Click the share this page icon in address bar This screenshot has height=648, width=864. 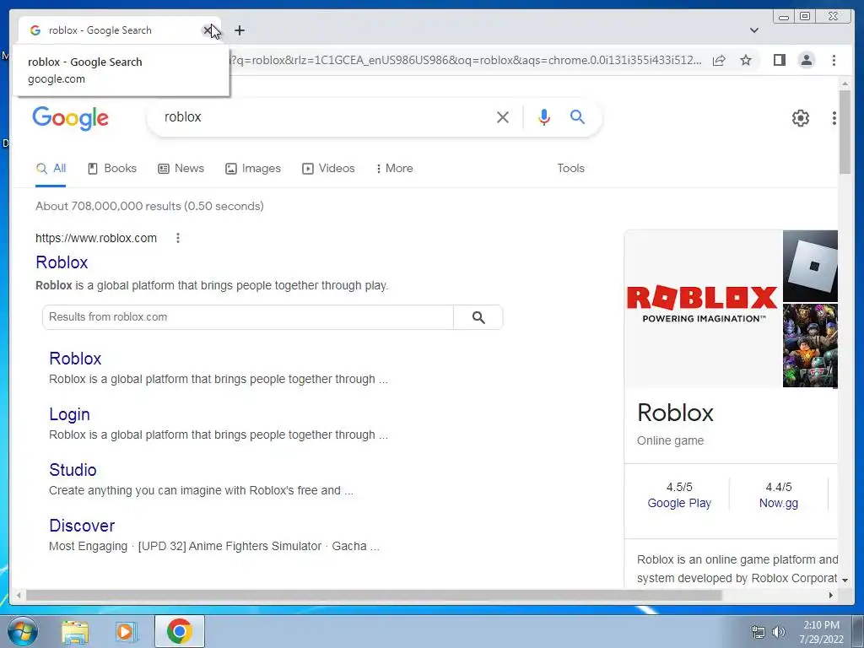tap(719, 60)
